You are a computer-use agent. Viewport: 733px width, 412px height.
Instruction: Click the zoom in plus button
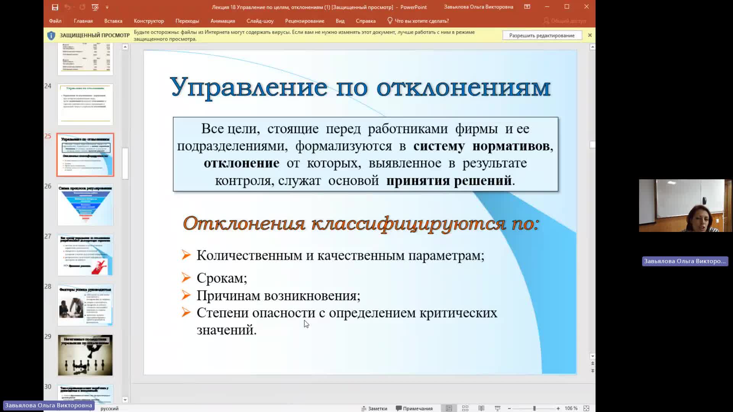pyautogui.click(x=558, y=408)
